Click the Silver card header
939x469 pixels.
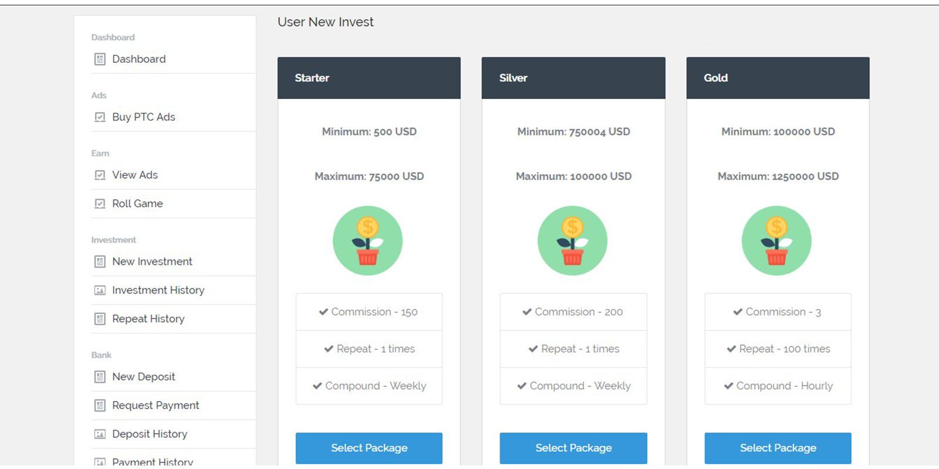[x=573, y=78]
